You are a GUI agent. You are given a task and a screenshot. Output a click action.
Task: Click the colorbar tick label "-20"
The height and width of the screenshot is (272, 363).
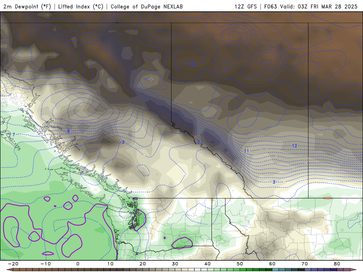tap(13, 264)
